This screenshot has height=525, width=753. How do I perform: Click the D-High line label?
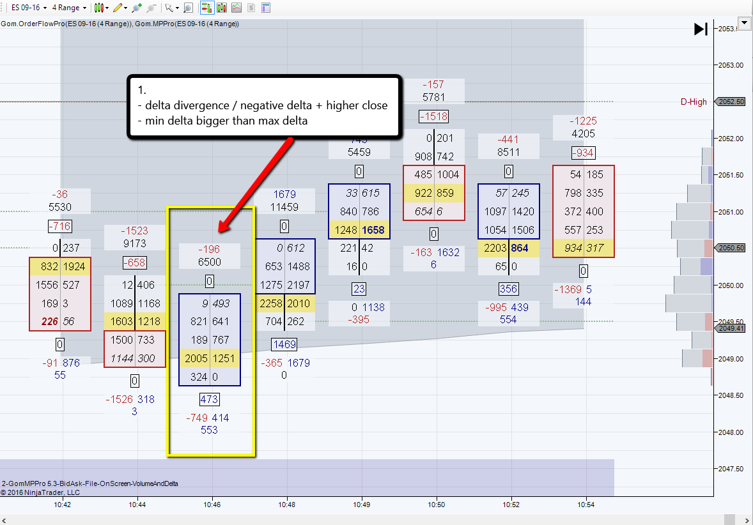[x=694, y=102]
